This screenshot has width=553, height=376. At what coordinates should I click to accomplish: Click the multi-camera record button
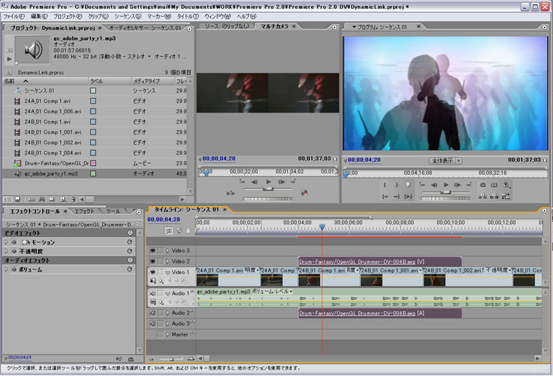304,193
